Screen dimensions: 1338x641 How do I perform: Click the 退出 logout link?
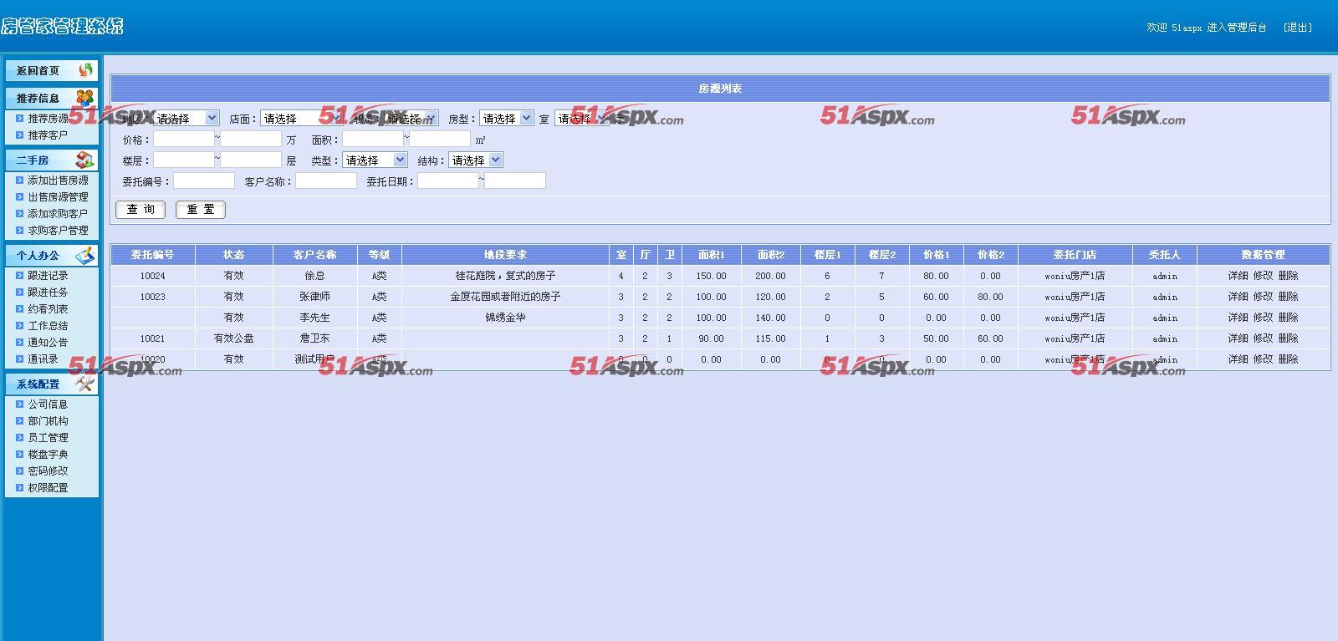click(1298, 28)
